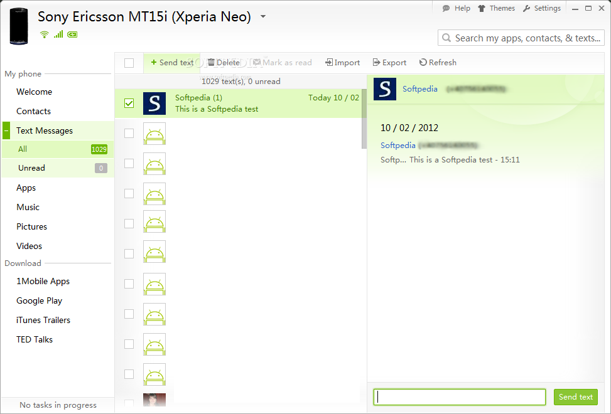Click the contact photo avatar at list bottom
Screen dimensions: 611x414
point(154,400)
